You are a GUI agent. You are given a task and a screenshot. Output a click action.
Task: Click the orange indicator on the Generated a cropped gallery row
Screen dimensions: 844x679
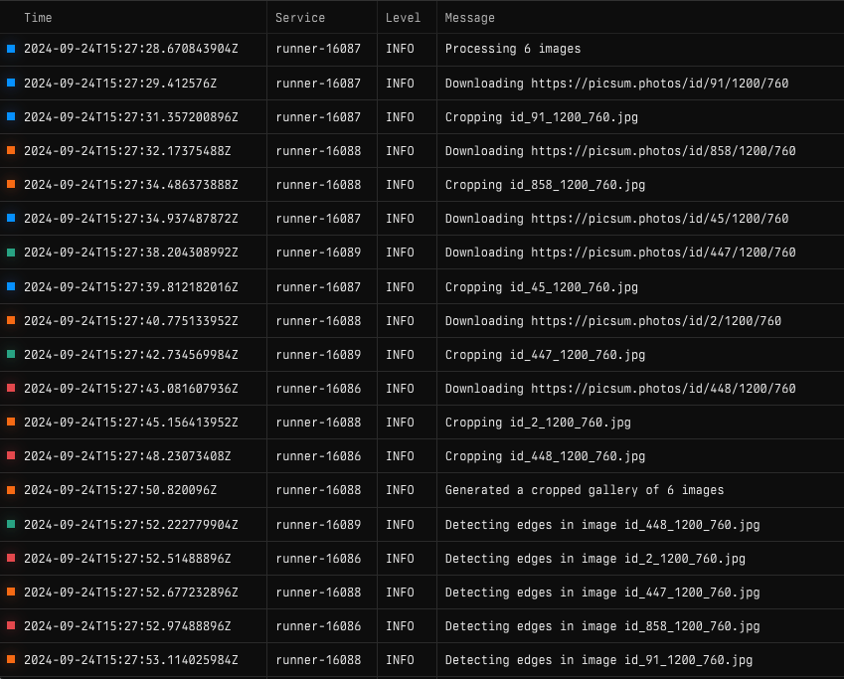(x=11, y=490)
